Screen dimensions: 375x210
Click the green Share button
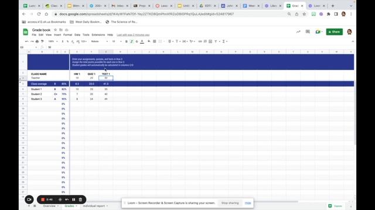pos(335,32)
